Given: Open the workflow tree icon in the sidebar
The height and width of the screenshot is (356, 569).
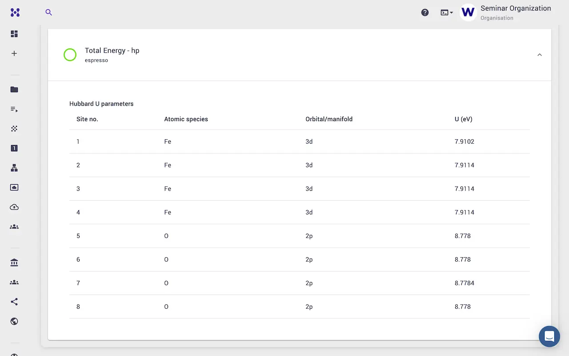Looking at the screenshot, I should (x=14, y=168).
